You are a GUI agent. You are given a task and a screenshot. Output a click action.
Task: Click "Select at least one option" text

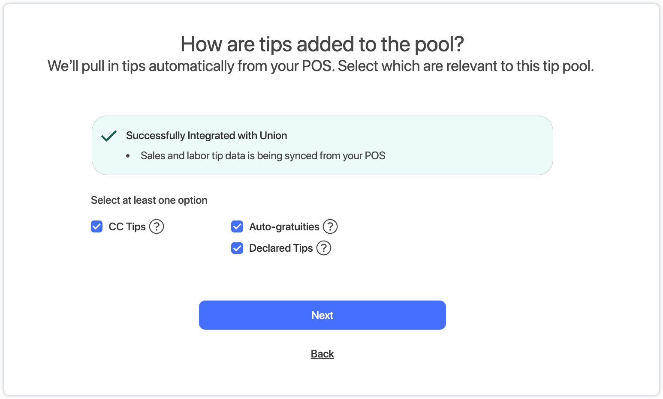tap(149, 200)
